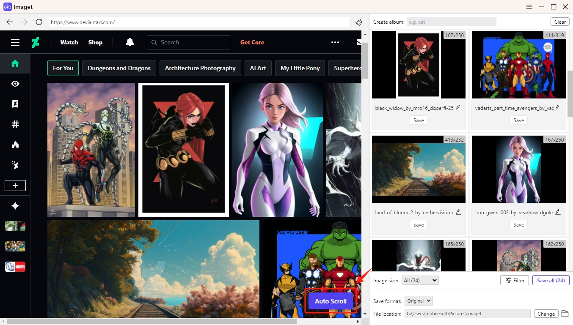This screenshot has width=573, height=325.
Task: Click the Get Core link
Action: pos(252,42)
